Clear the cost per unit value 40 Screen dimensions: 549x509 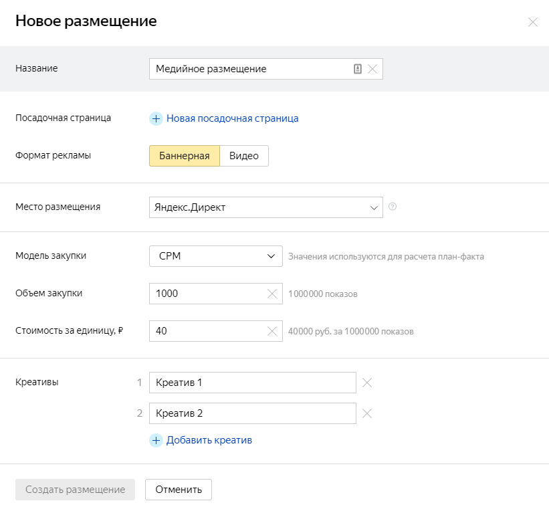pyautogui.click(x=272, y=331)
